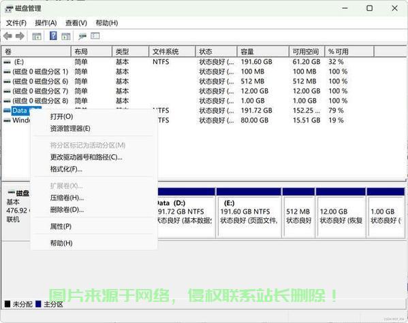Viewport: 408px width, 323px height.
Task: Click greyed 扩展卷(X)... menu entry
Action: tap(94, 186)
